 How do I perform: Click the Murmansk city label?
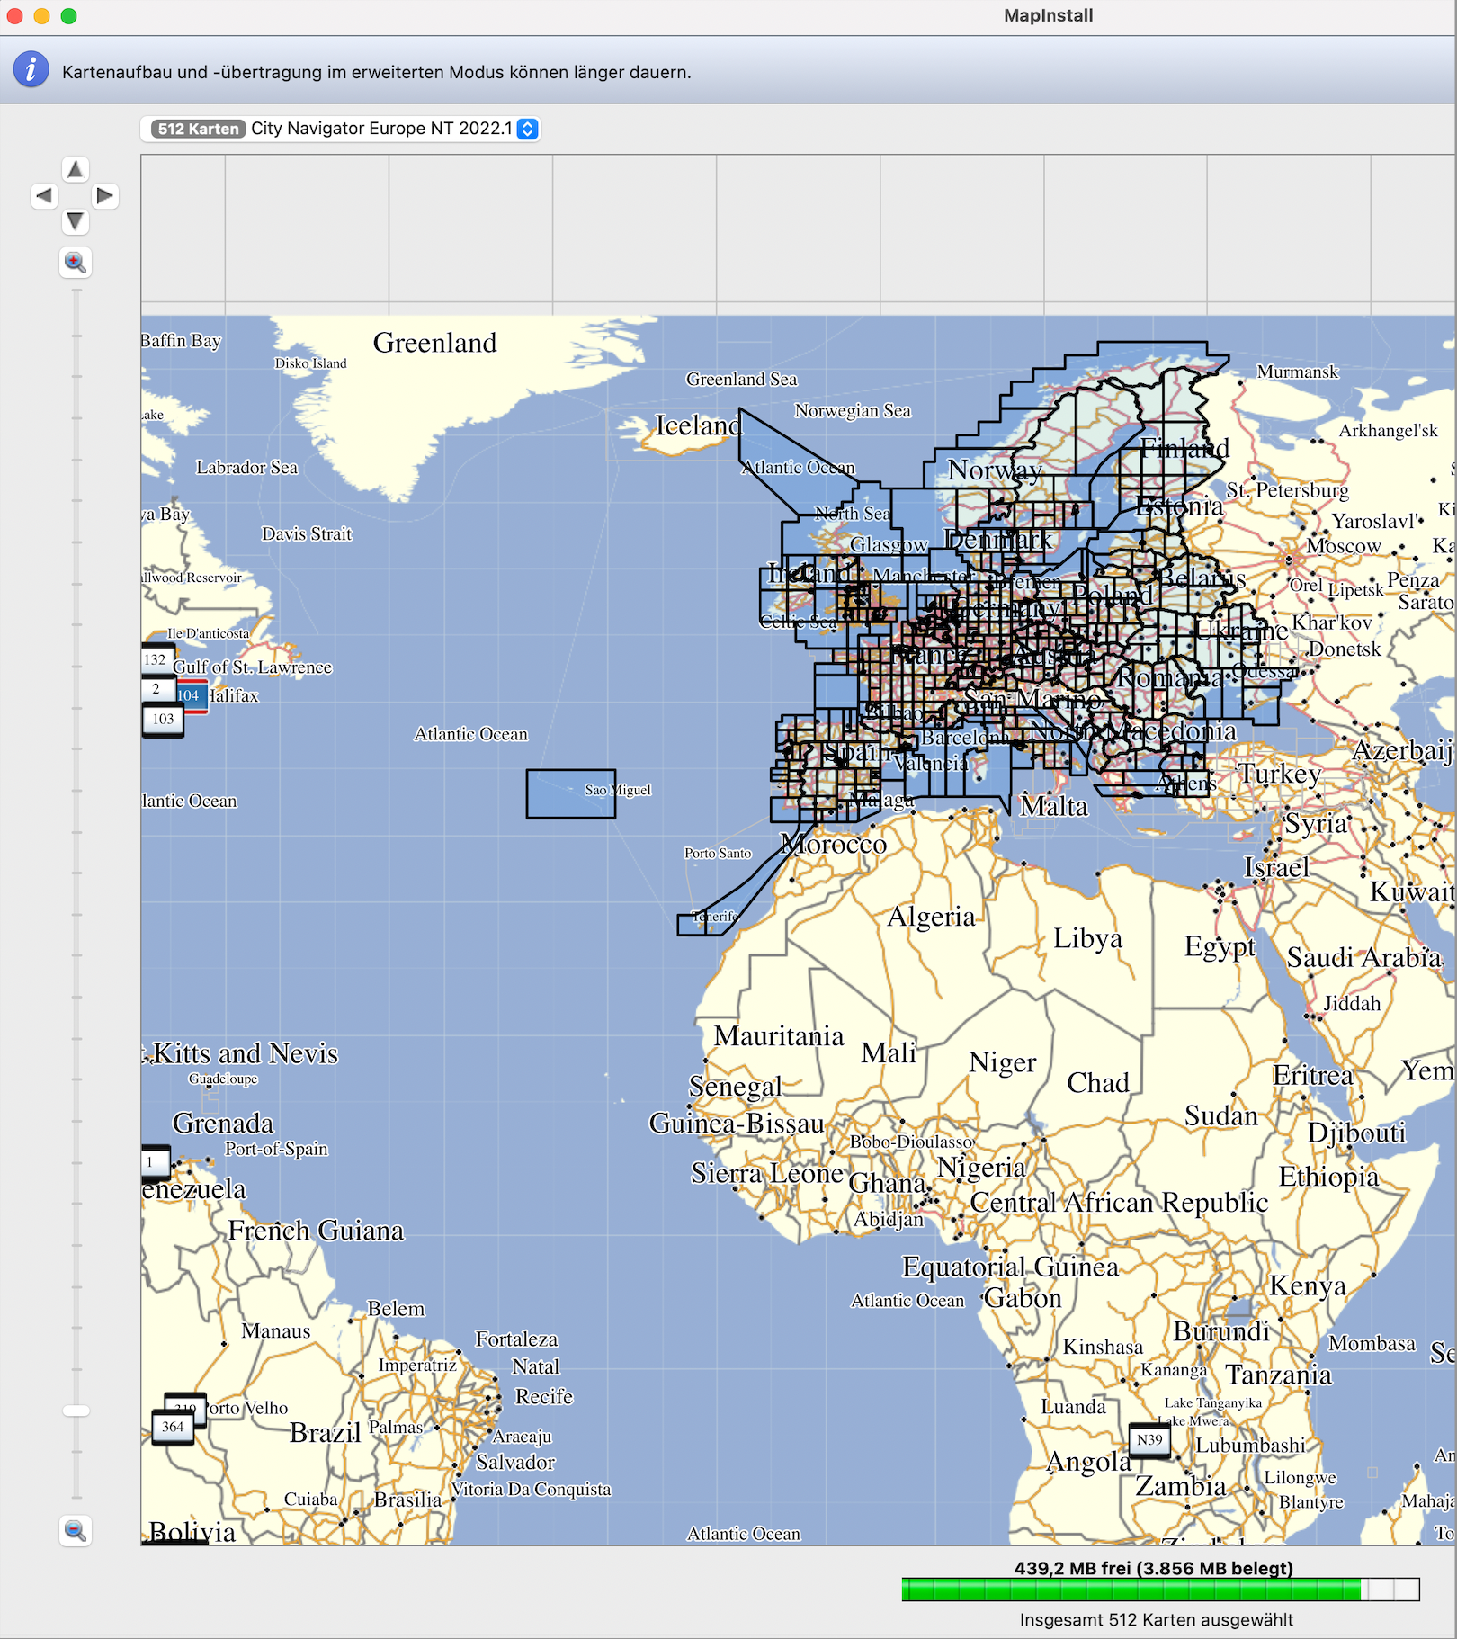click(x=1297, y=372)
